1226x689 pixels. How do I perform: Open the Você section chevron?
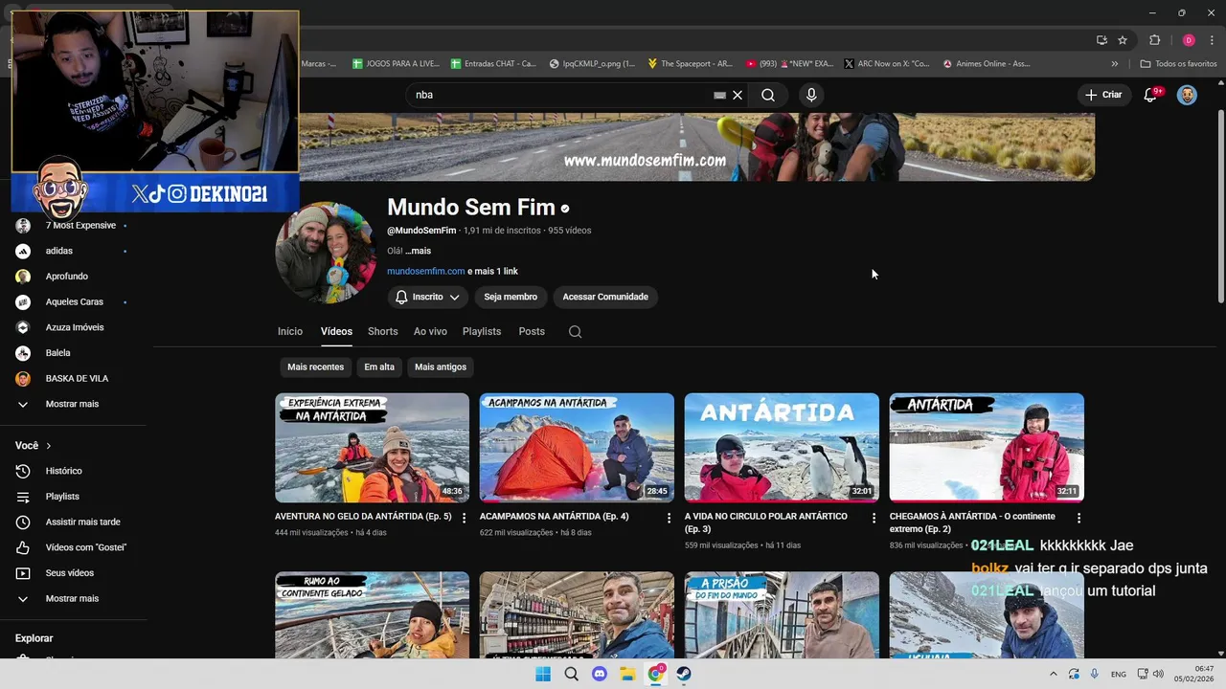[x=49, y=446]
